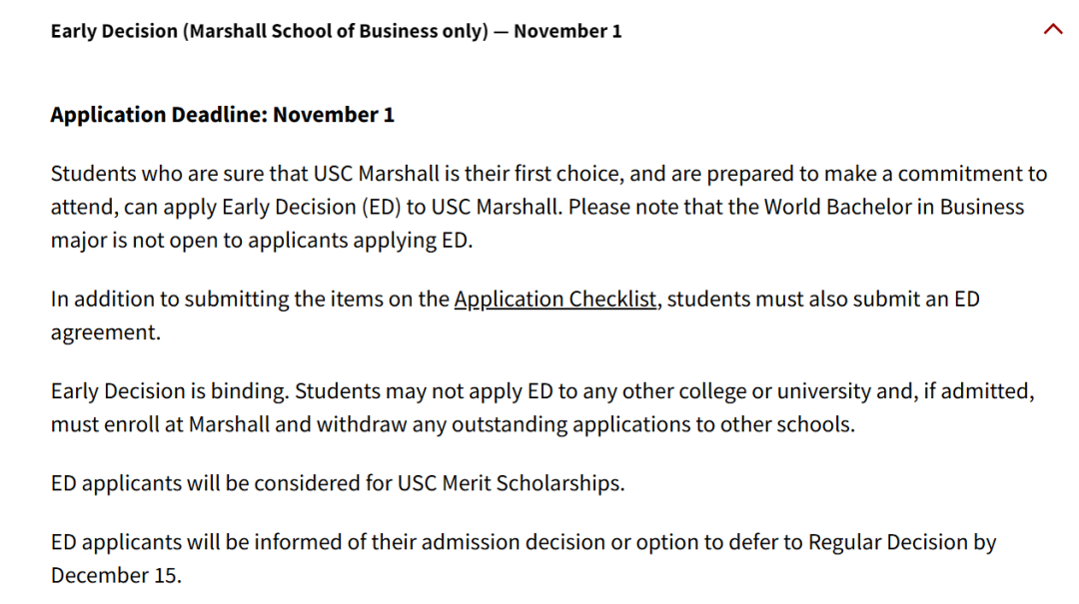Click the line about USC Merit Scholarships
Image resolution: width=1079 pixels, height=604 pixels.
click(338, 483)
